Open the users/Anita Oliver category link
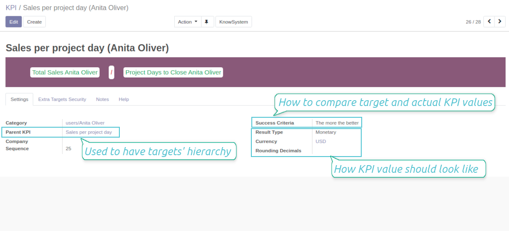This screenshot has width=509, height=231. (85, 123)
